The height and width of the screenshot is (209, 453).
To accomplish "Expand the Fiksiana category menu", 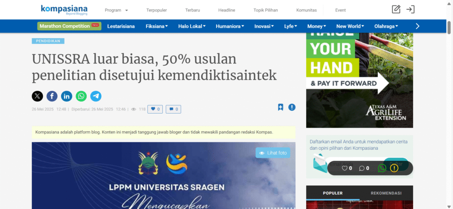I will click(157, 26).
